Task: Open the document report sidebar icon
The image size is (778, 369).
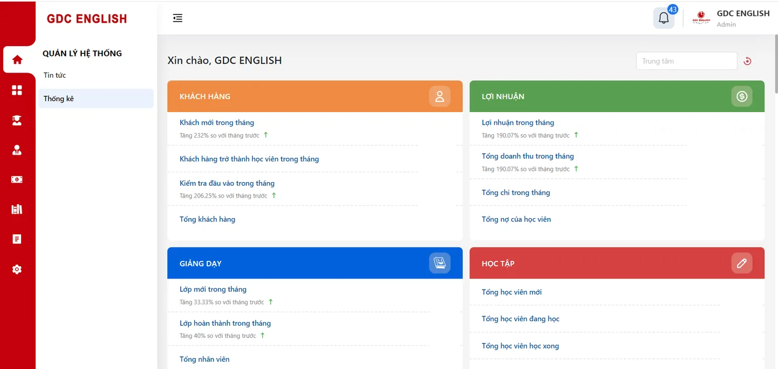Action: [x=17, y=239]
